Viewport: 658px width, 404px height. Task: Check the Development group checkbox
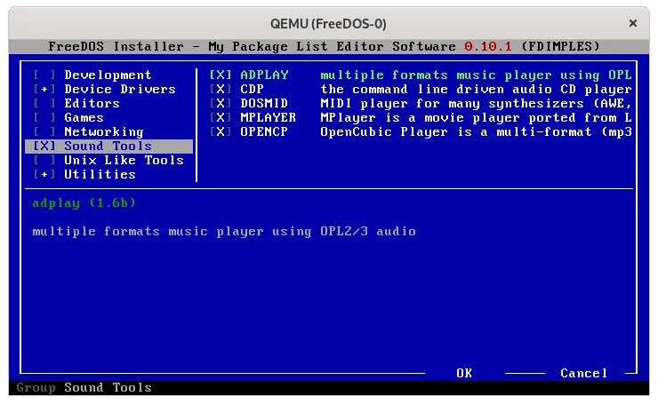coord(44,75)
